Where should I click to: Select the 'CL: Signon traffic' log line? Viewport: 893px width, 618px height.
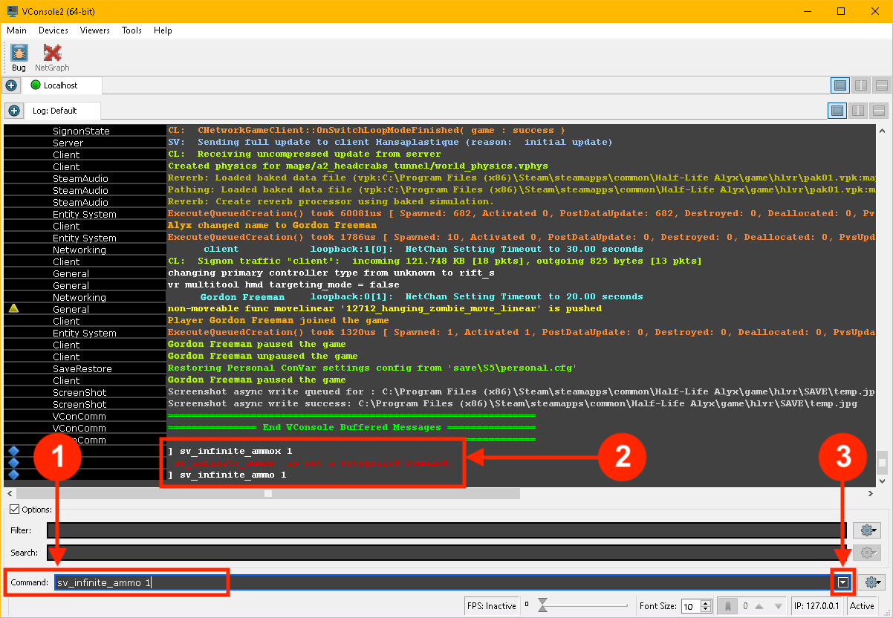[x=435, y=261]
